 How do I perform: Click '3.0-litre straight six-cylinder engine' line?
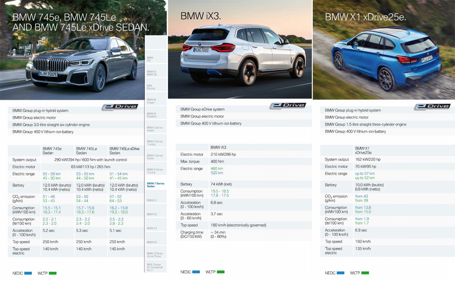pos(51,125)
